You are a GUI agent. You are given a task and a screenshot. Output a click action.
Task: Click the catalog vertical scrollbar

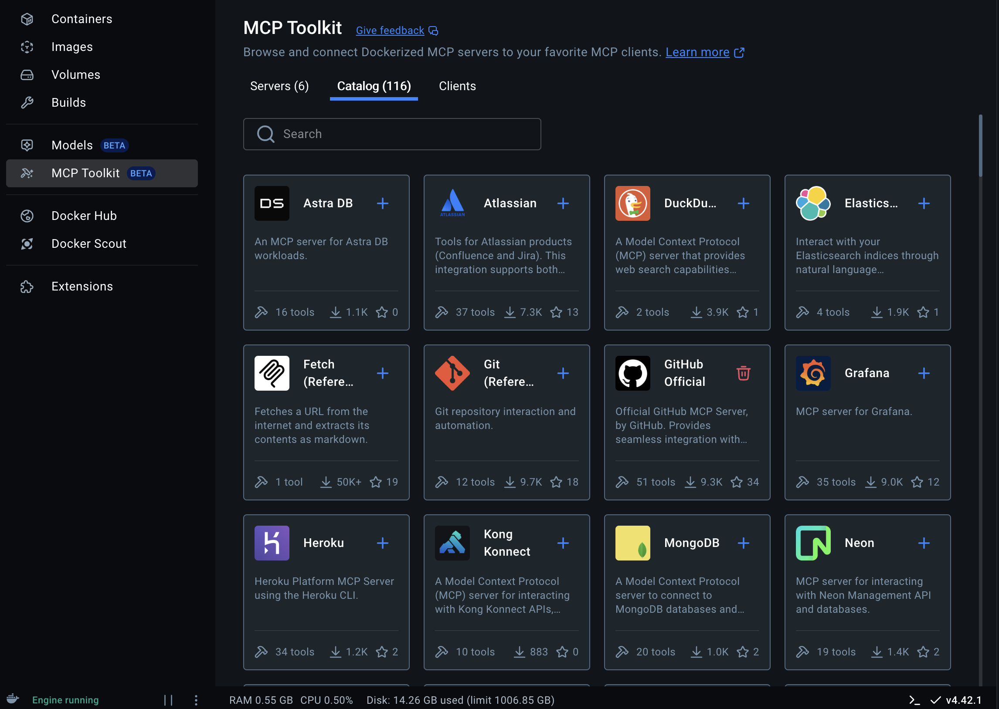pos(980,146)
